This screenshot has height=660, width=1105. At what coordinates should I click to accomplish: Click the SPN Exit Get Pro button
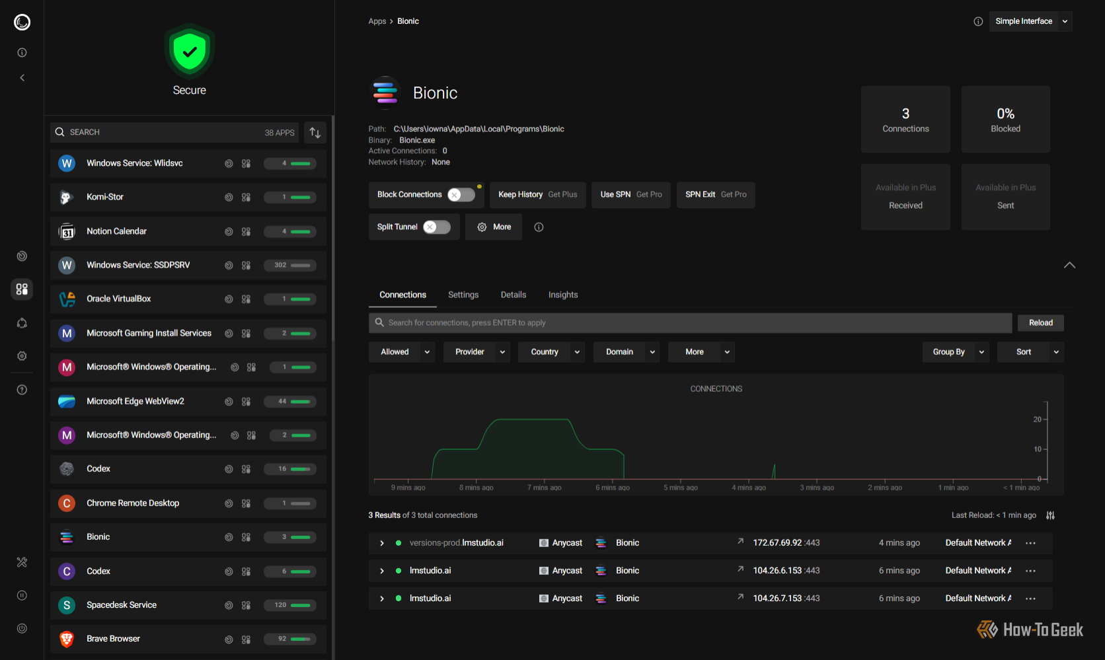coord(716,195)
